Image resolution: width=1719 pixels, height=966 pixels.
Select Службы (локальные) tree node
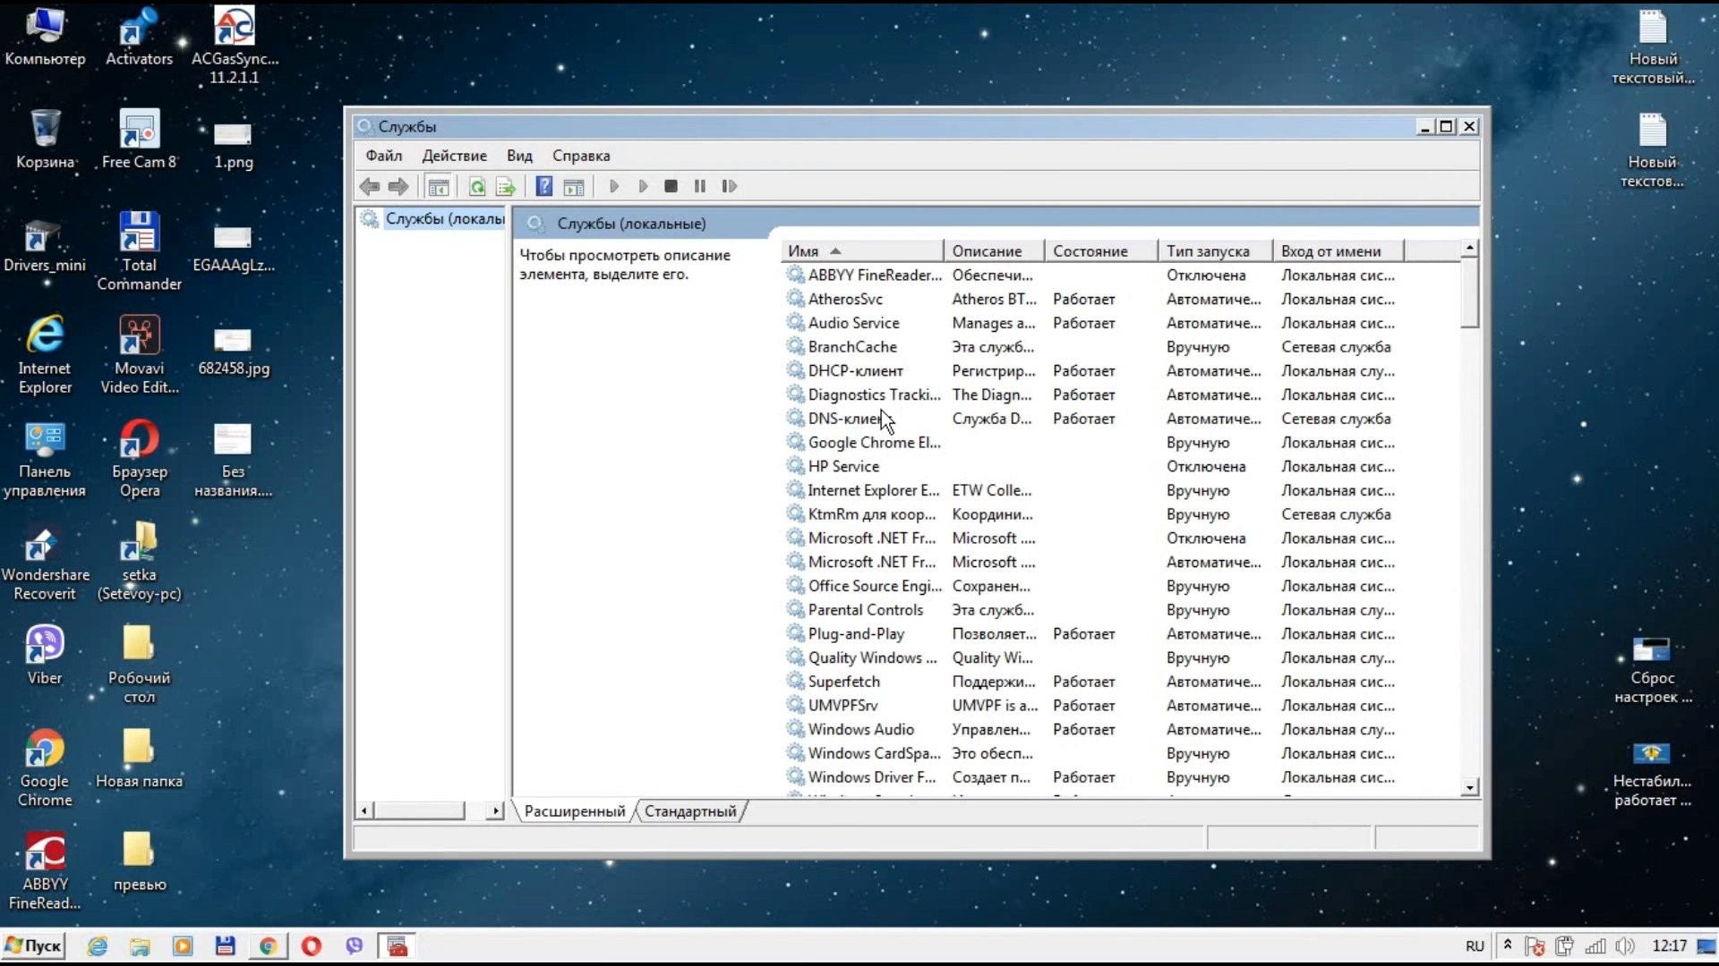point(443,219)
